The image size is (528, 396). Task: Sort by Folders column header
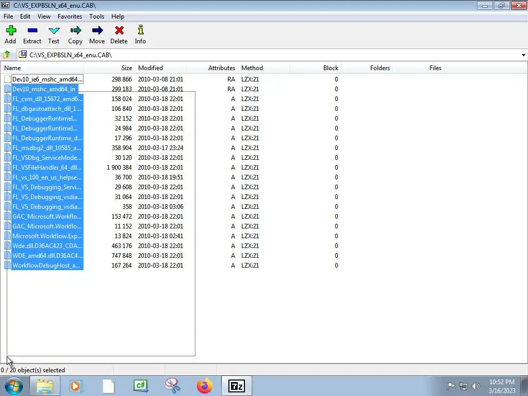click(367, 68)
